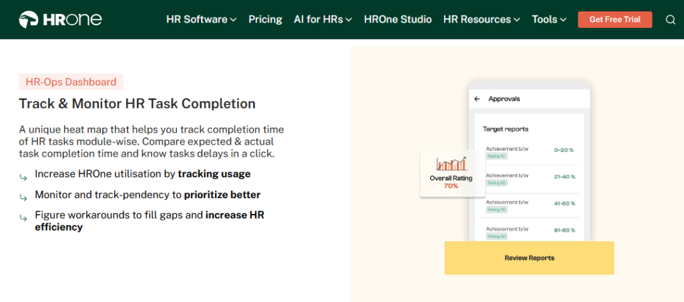Click the Rating 30 badge

coord(496,209)
